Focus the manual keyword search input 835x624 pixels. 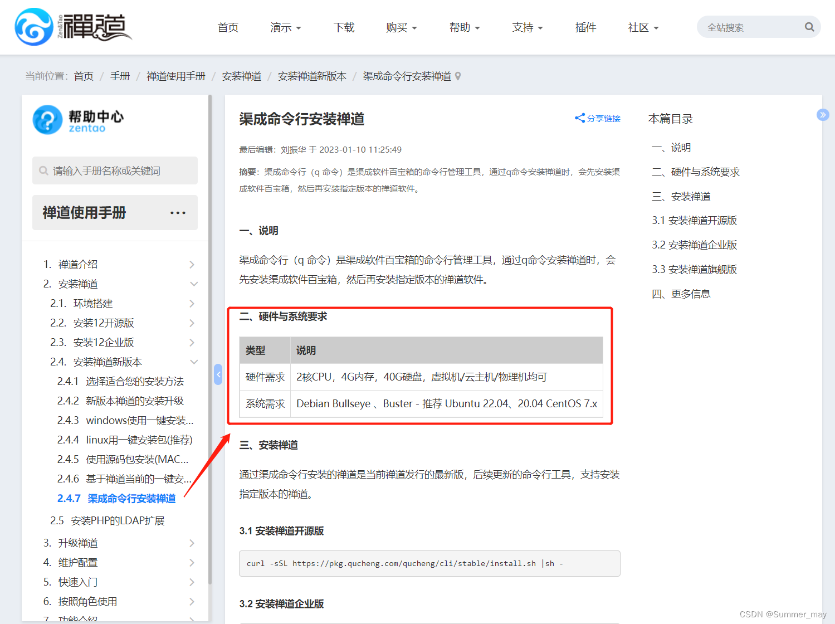[x=115, y=170]
